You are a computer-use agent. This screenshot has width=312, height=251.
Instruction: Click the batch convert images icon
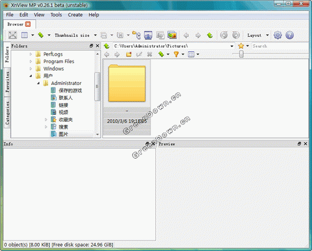172,35
